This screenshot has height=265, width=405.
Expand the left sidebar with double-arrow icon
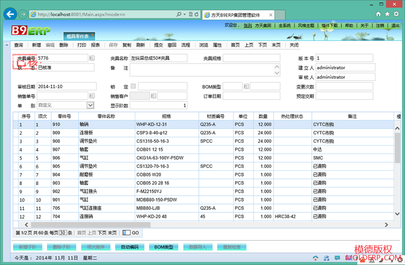[x=7, y=45]
